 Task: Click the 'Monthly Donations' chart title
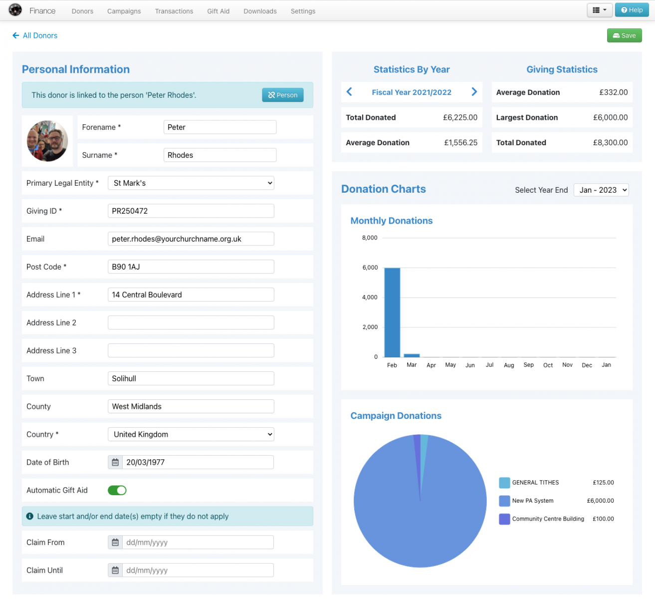click(392, 221)
